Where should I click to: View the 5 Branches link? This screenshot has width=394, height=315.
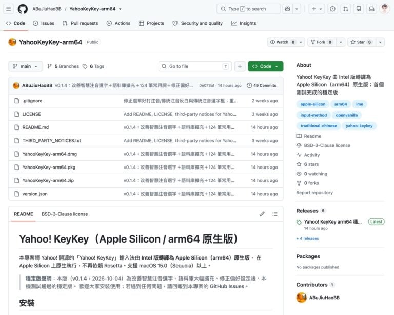pos(63,66)
